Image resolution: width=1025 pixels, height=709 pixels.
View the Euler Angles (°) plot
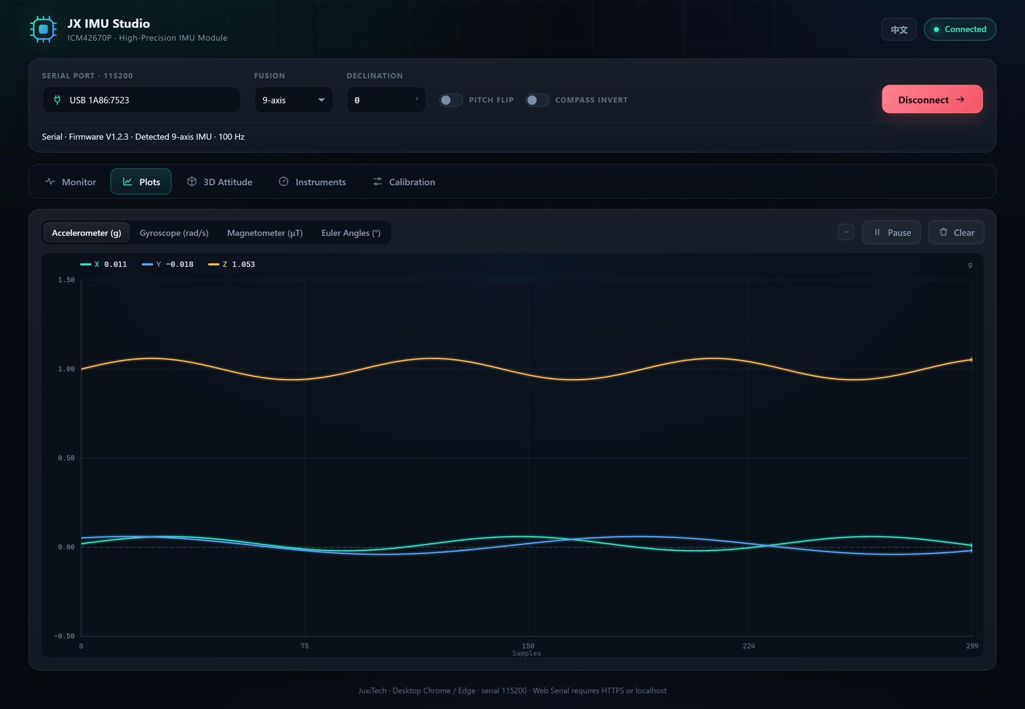pyautogui.click(x=351, y=233)
